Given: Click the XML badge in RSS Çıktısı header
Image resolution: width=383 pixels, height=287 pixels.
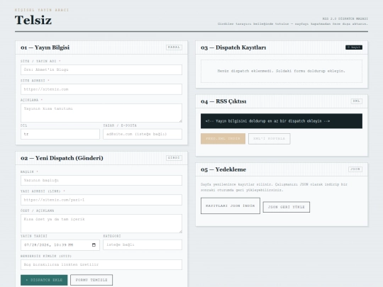Looking at the screenshot, I should pos(356,101).
